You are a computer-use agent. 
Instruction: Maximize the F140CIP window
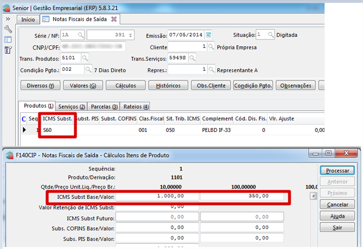pos(328,153)
